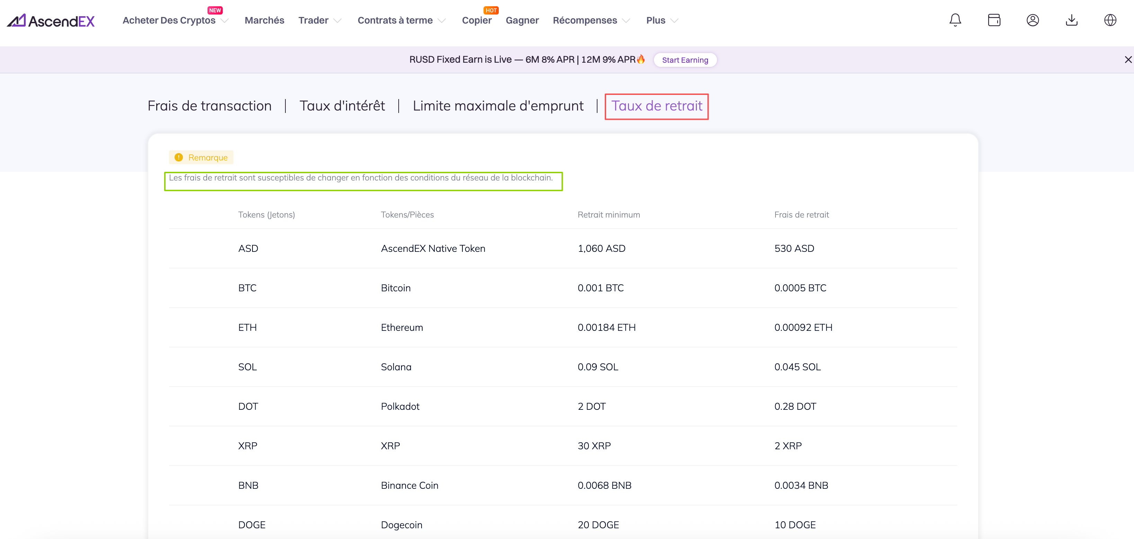
Task: Click the notification bell icon
Action: 955,20
